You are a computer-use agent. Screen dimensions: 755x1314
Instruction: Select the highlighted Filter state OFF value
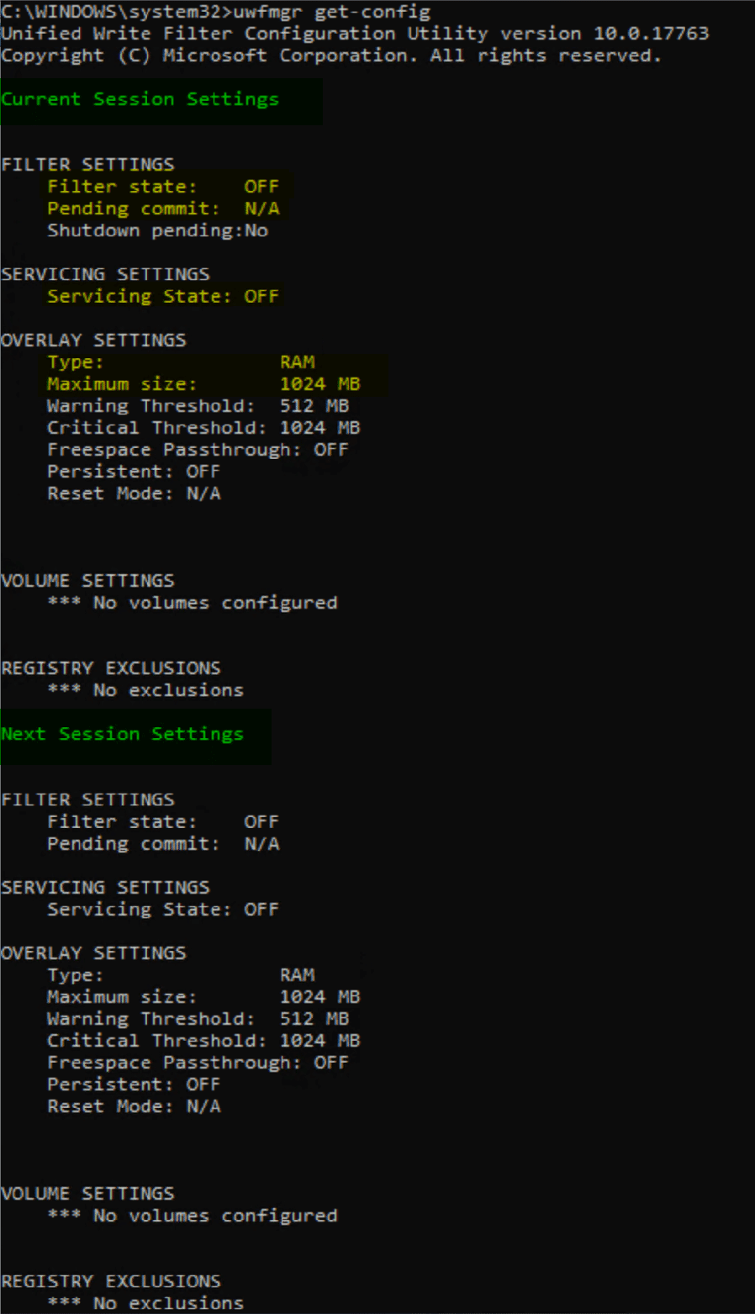point(261,186)
